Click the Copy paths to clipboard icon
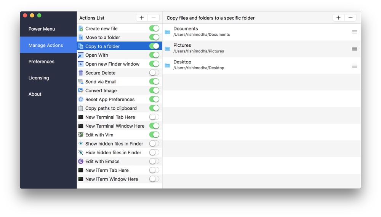The height and width of the screenshot is (217, 381). (81, 108)
